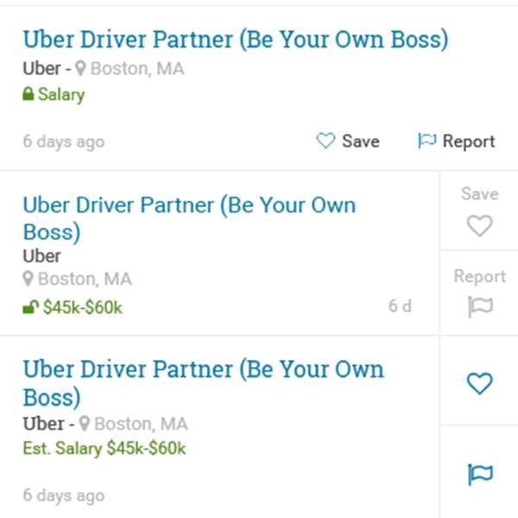This screenshot has height=518, width=518.
Task: Click the green locked padlock next to Salary
Action: pyautogui.click(x=28, y=93)
